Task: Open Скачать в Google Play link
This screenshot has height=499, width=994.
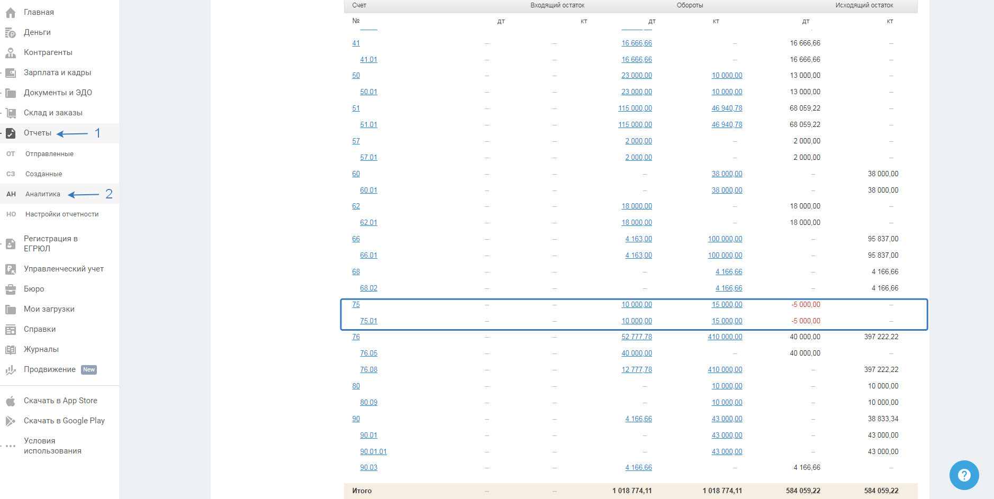Action: (x=64, y=421)
